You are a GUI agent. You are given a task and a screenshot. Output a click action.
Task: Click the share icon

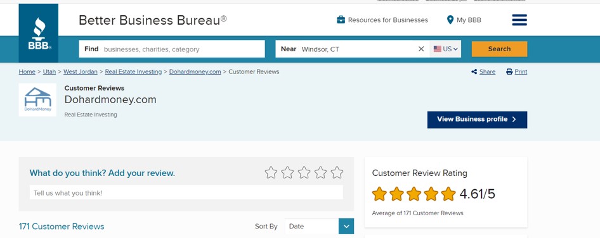(x=474, y=72)
